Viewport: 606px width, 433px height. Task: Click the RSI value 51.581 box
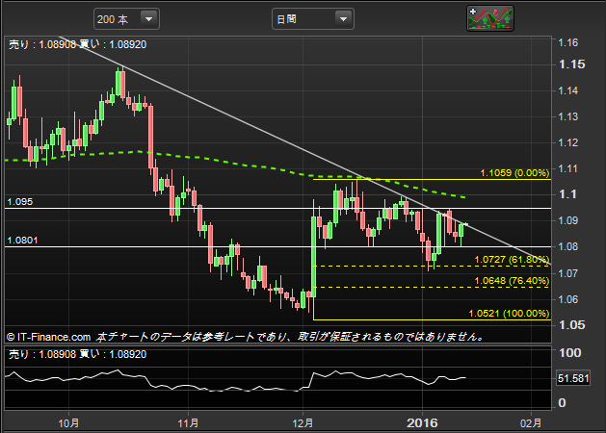point(573,378)
